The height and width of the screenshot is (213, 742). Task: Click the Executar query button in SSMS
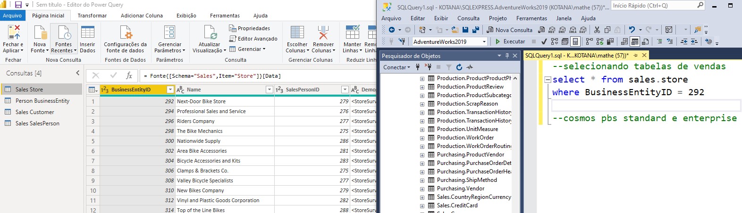coord(509,41)
